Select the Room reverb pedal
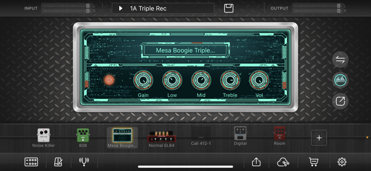The width and height of the screenshot is (371, 171). click(279, 134)
